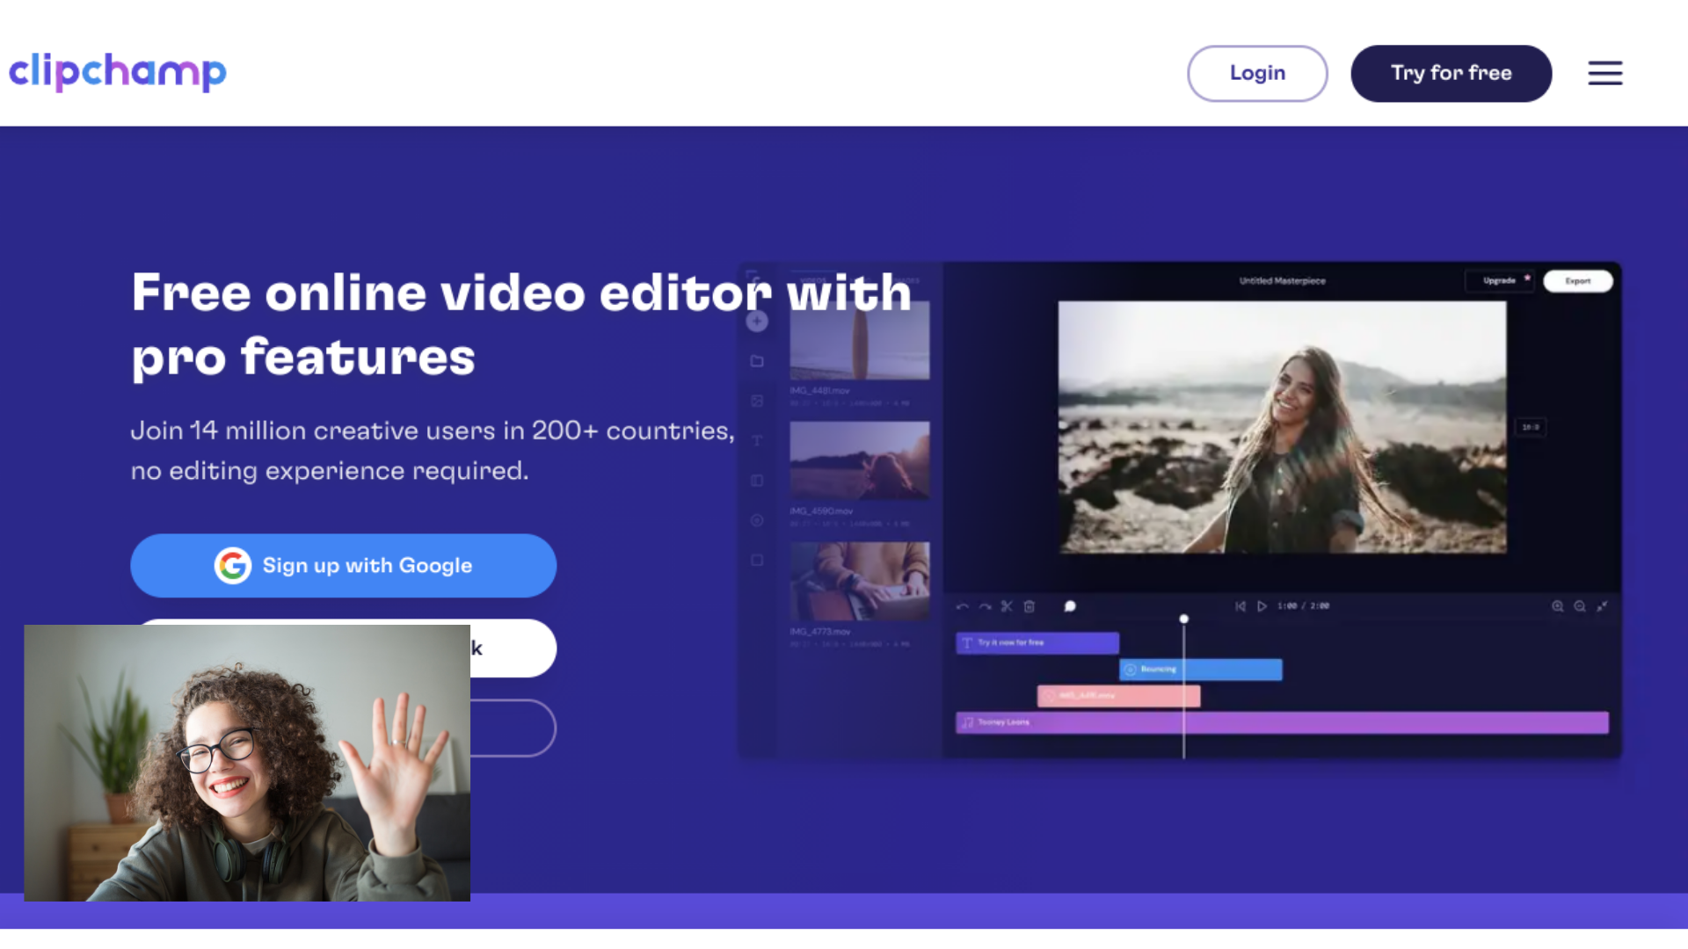Screen dimensions: 1688x949
Task: Click the Try for free button
Action: pos(1451,73)
